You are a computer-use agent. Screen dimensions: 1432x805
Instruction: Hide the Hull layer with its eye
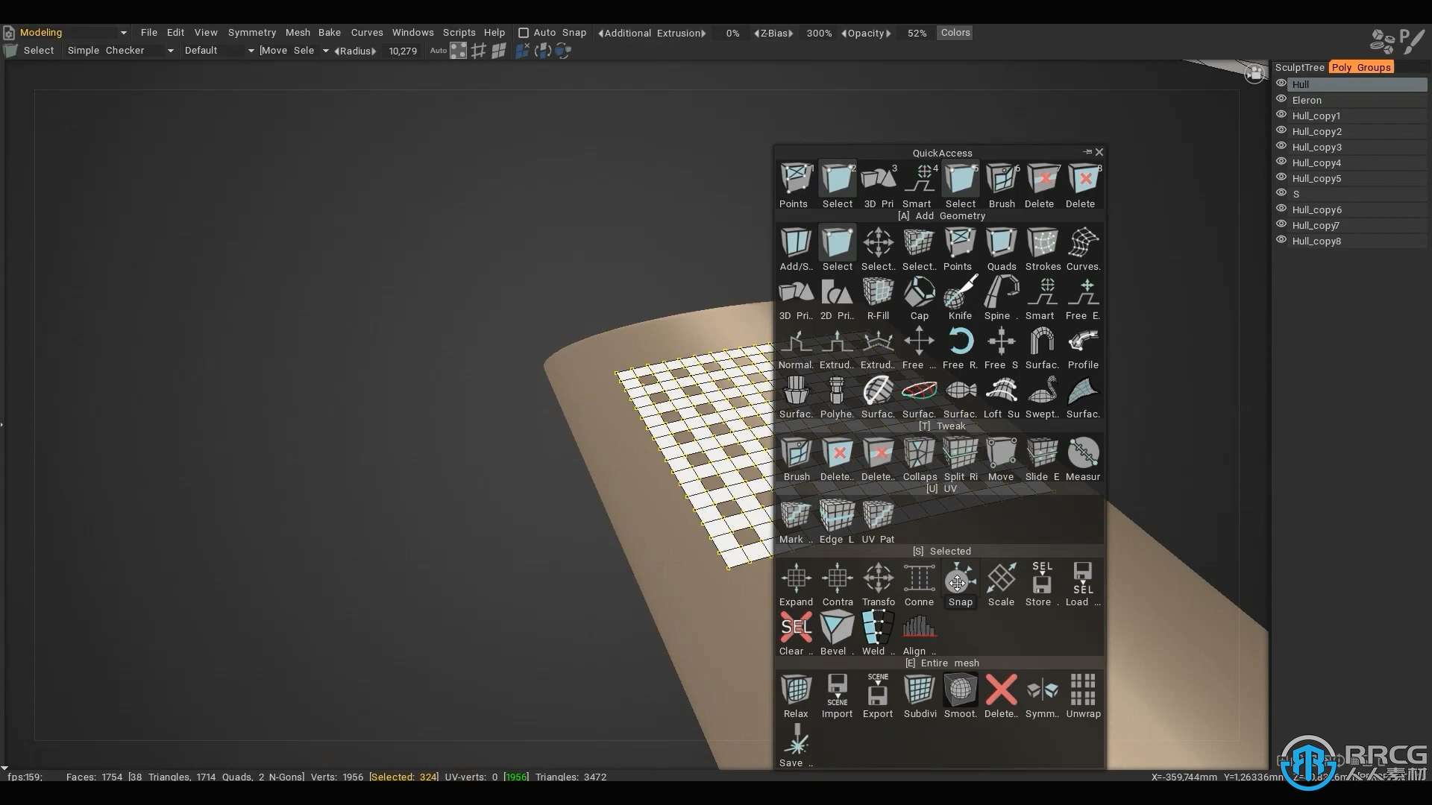(x=1281, y=83)
